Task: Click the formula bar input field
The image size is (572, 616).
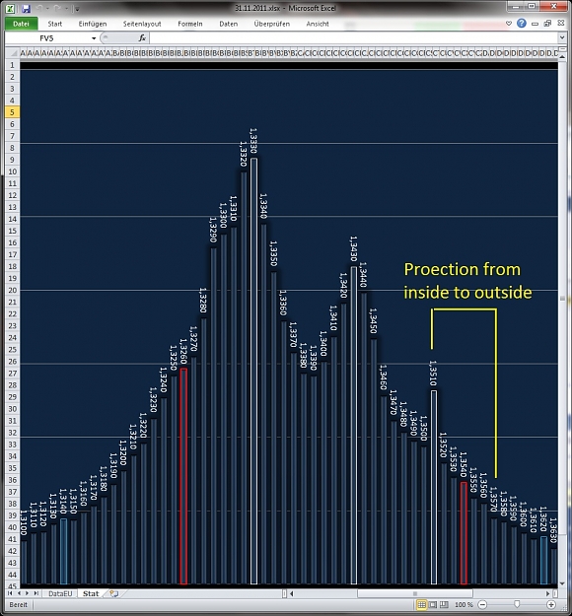Action: pos(353,38)
